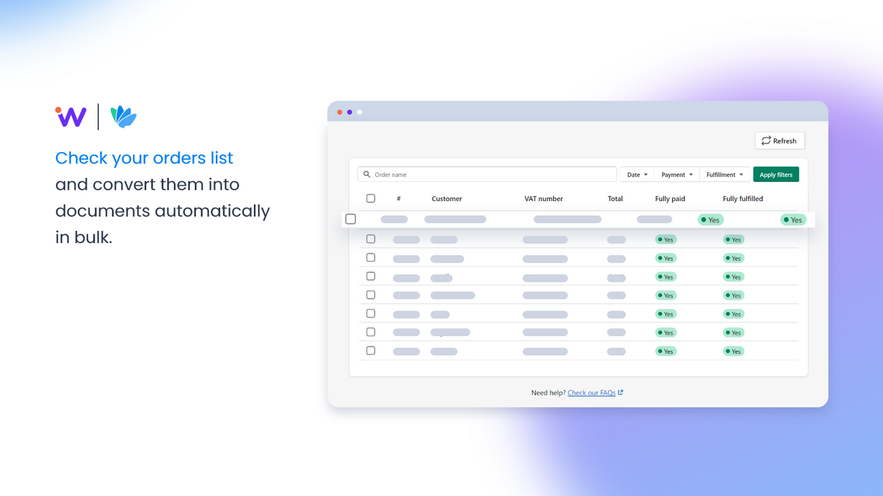This screenshot has height=496, width=883.
Task: Select the purple W brand logo
Action: 70,116
